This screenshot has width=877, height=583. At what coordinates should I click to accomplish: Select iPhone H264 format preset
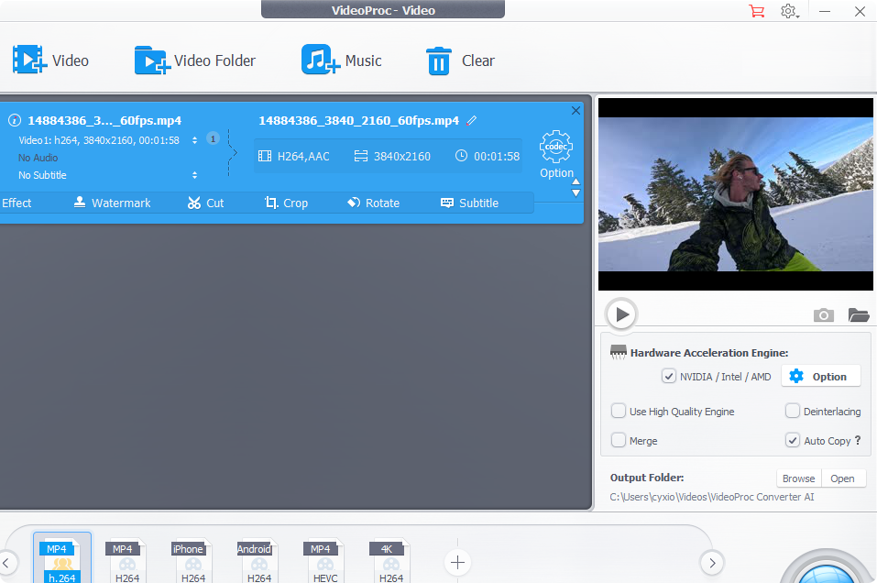pos(192,561)
